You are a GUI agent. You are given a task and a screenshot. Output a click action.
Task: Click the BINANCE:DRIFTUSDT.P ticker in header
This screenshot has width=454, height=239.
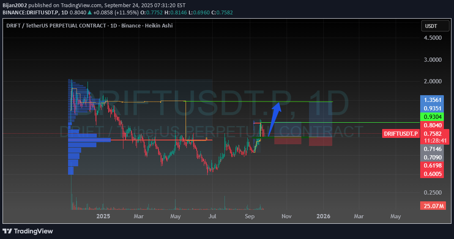pyautogui.click(x=31, y=13)
